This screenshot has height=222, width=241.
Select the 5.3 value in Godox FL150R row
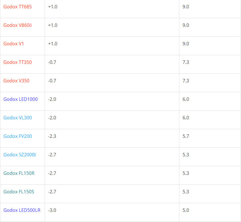click(x=186, y=173)
